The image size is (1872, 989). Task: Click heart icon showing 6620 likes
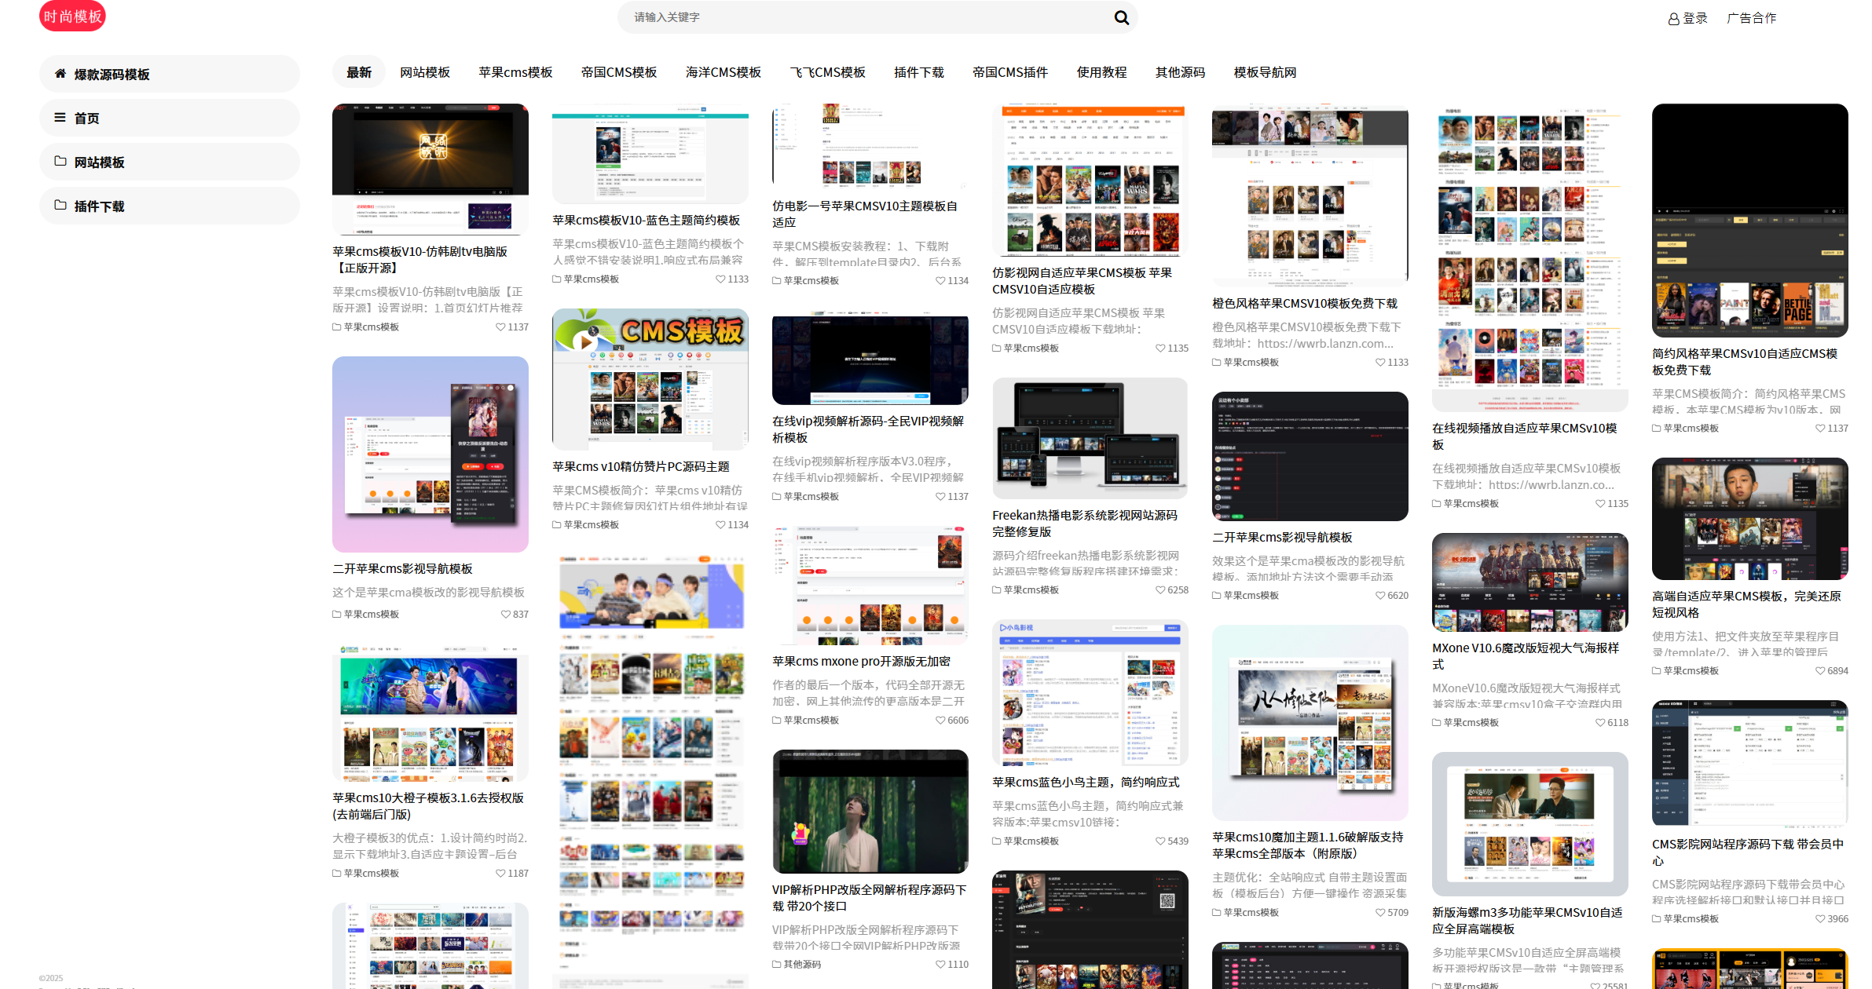[1380, 596]
